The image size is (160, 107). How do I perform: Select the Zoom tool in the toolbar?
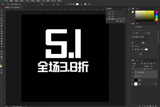pyautogui.click(x=2, y=59)
